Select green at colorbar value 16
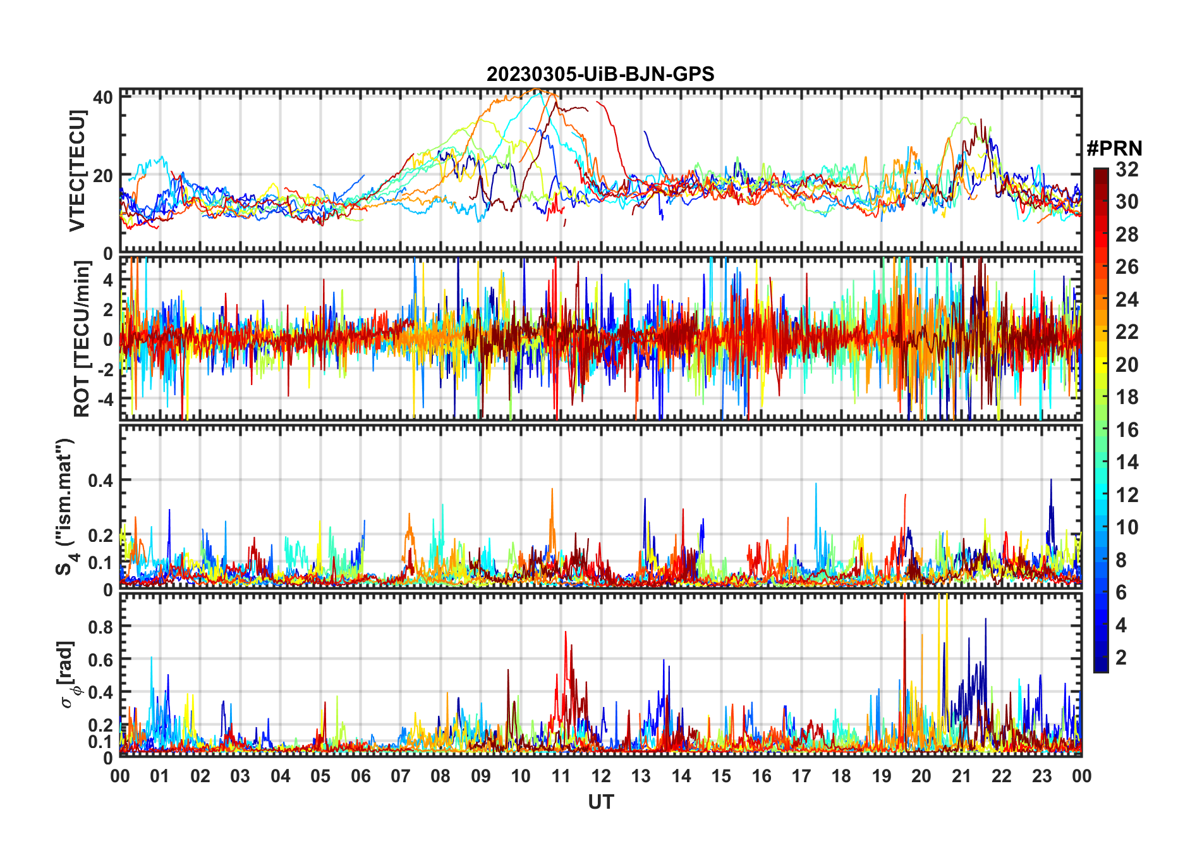1202x841 pixels. [x=1101, y=430]
